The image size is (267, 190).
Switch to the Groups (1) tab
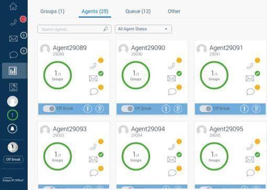click(52, 11)
